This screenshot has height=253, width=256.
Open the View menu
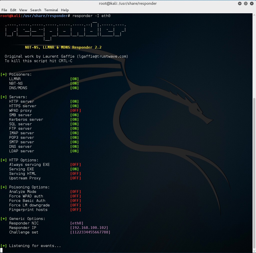(23, 10)
